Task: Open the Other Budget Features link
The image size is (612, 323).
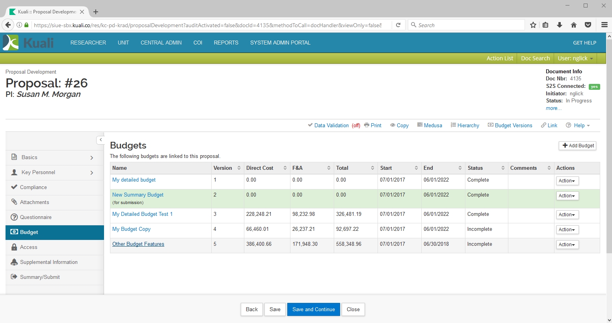Action: [x=138, y=244]
